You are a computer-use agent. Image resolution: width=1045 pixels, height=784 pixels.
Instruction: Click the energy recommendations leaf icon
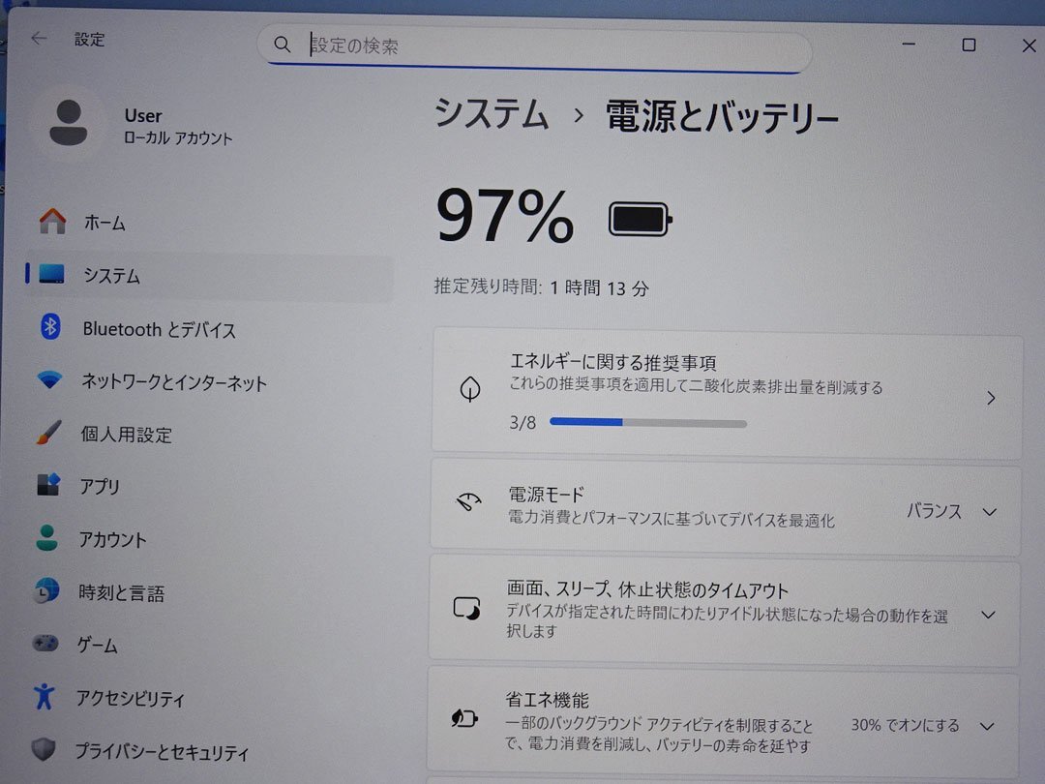point(470,388)
